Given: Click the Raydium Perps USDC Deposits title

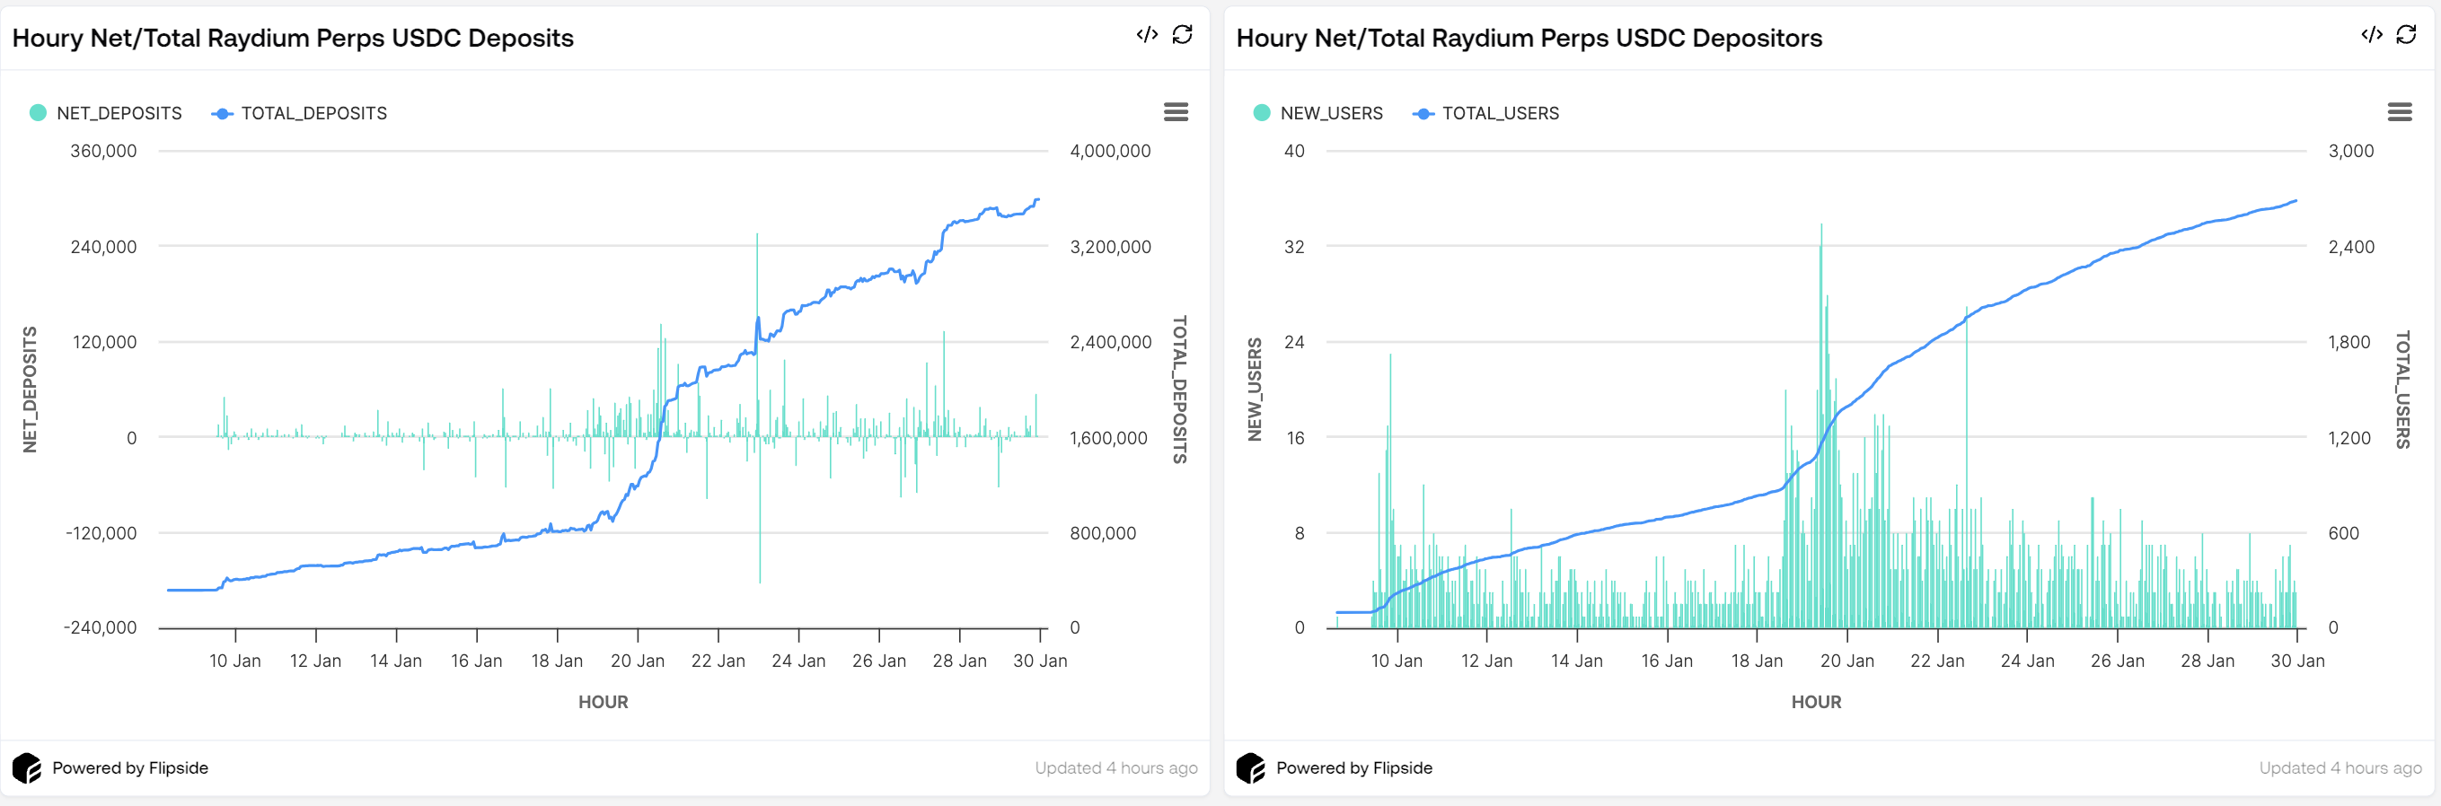Looking at the screenshot, I should 293,38.
